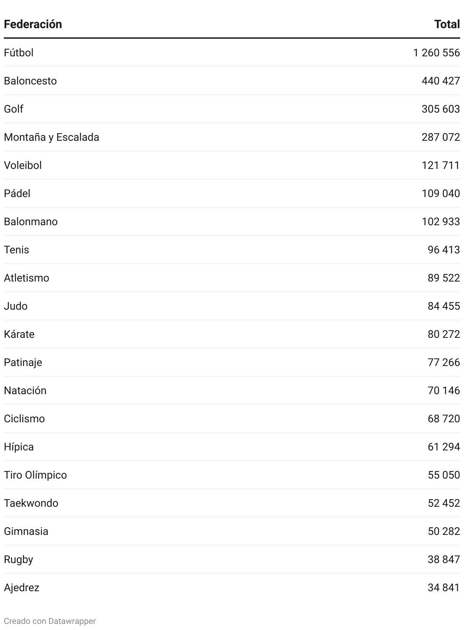Click the Patinaje total 77 266
This screenshot has width=464, height=630.
[444, 362]
